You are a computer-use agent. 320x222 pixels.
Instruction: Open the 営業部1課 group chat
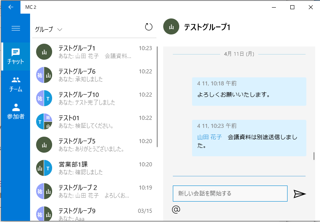click(x=94, y=168)
